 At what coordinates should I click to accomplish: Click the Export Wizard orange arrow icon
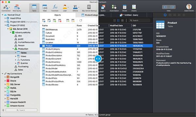click(x=73, y=20)
